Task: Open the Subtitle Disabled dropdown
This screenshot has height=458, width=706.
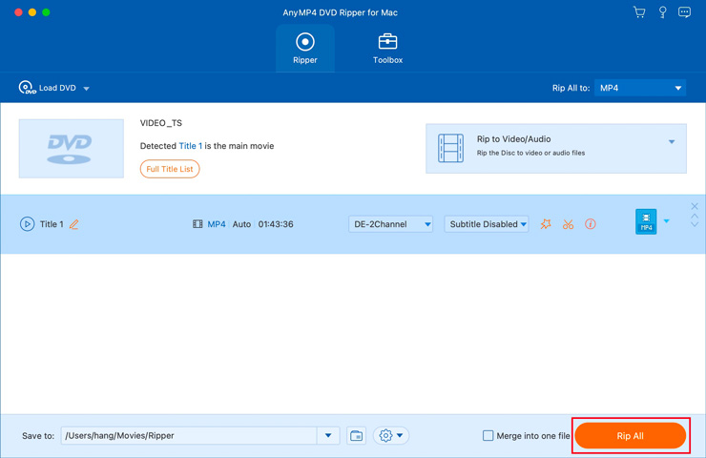Action: tap(487, 224)
